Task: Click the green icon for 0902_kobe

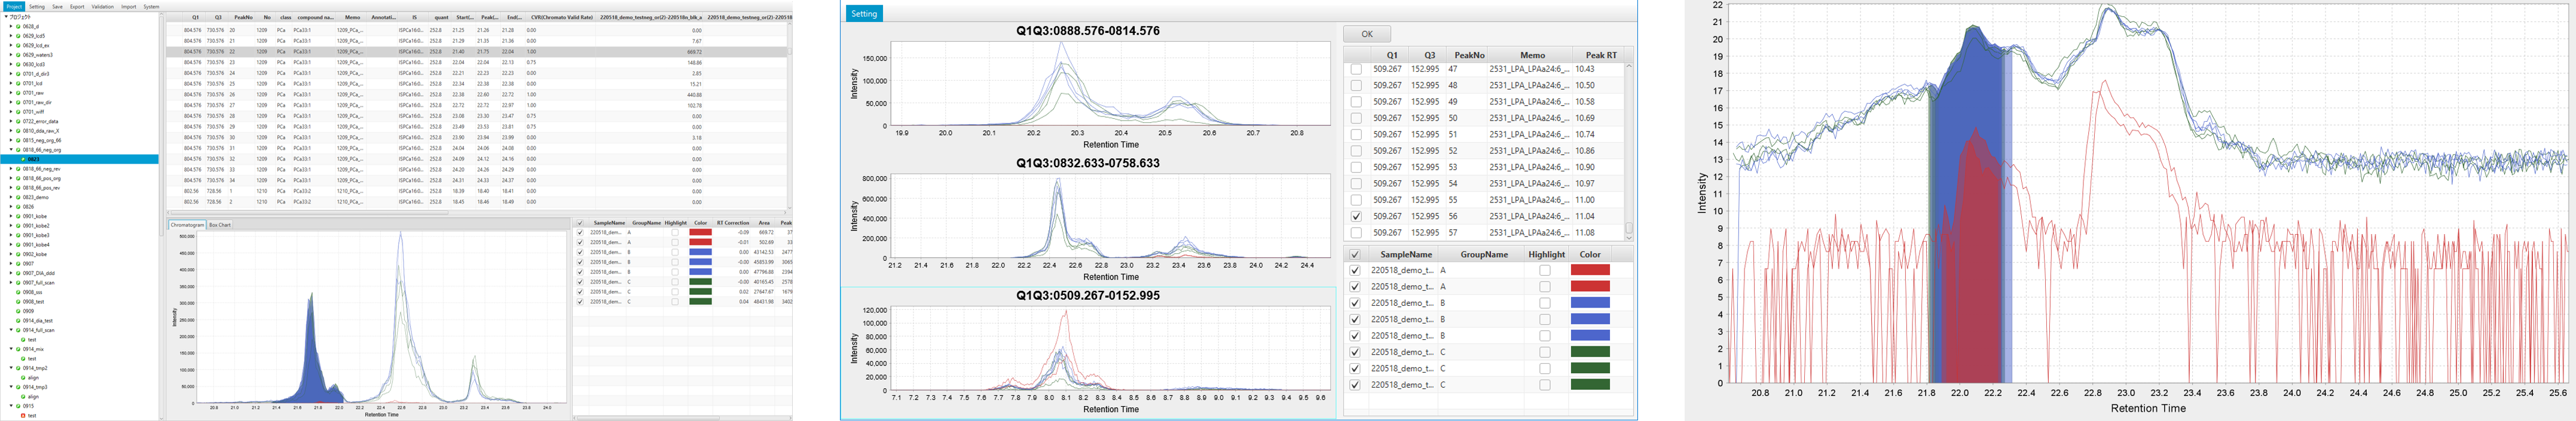Action: (x=18, y=254)
